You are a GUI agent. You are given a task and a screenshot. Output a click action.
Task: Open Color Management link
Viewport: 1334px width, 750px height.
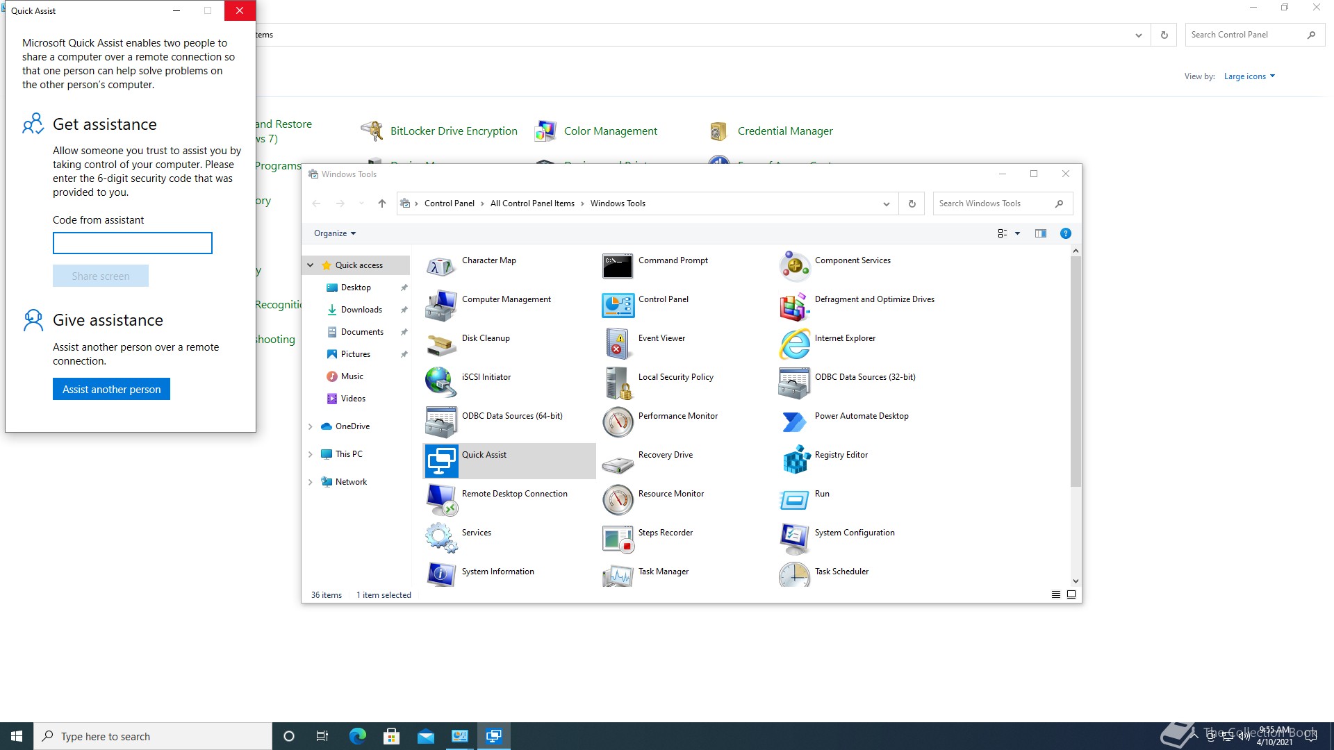(x=610, y=131)
